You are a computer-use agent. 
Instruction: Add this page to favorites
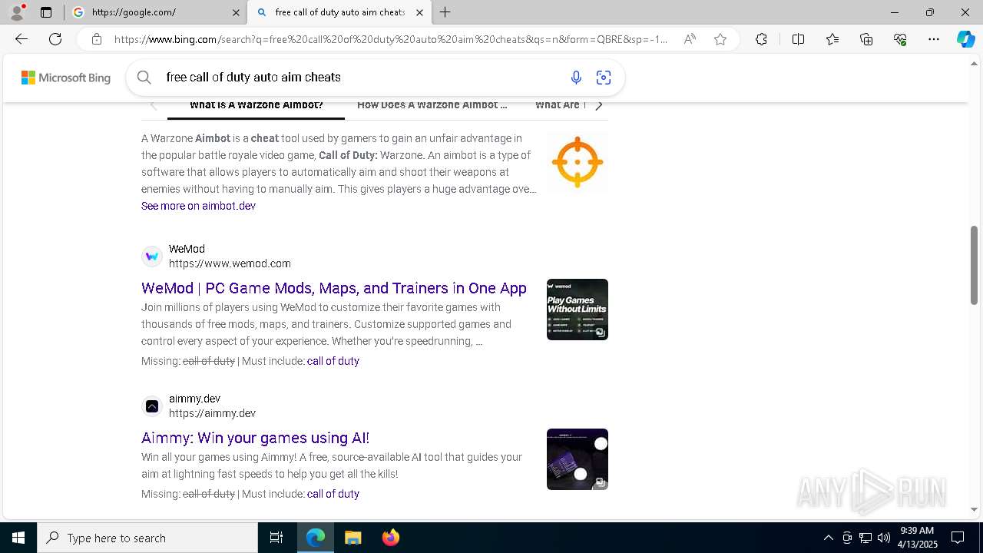tap(720, 39)
